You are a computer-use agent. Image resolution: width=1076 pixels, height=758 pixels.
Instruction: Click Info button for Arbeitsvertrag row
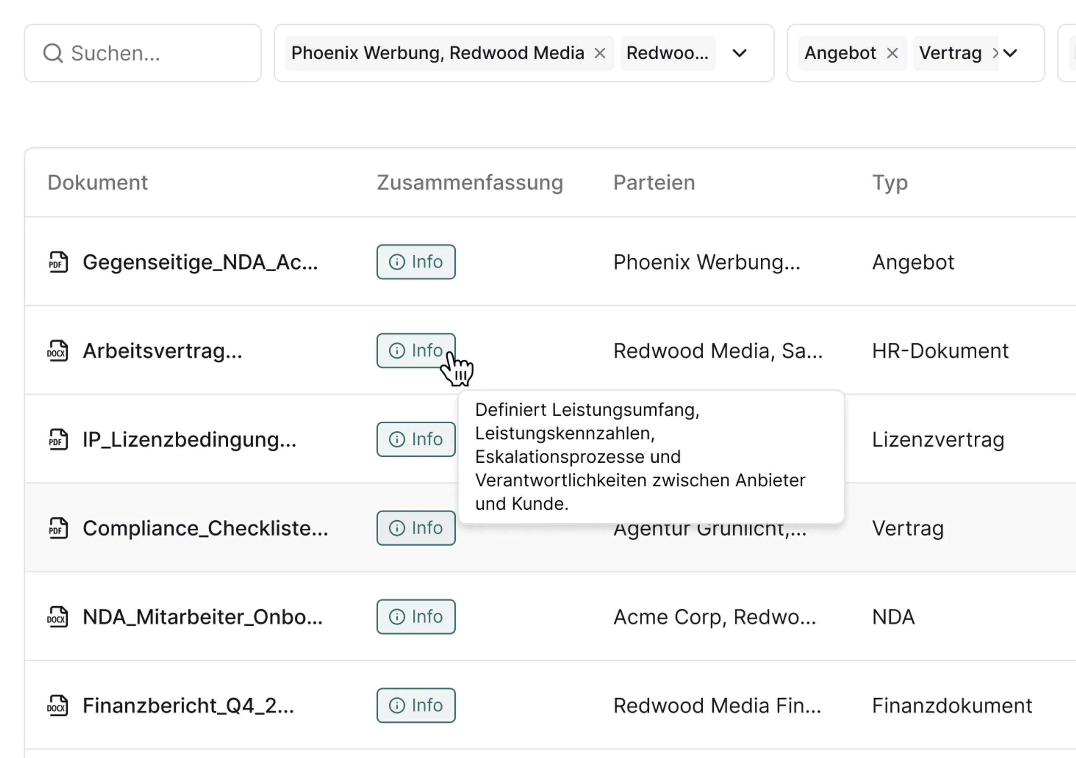pyautogui.click(x=416, y=351)
